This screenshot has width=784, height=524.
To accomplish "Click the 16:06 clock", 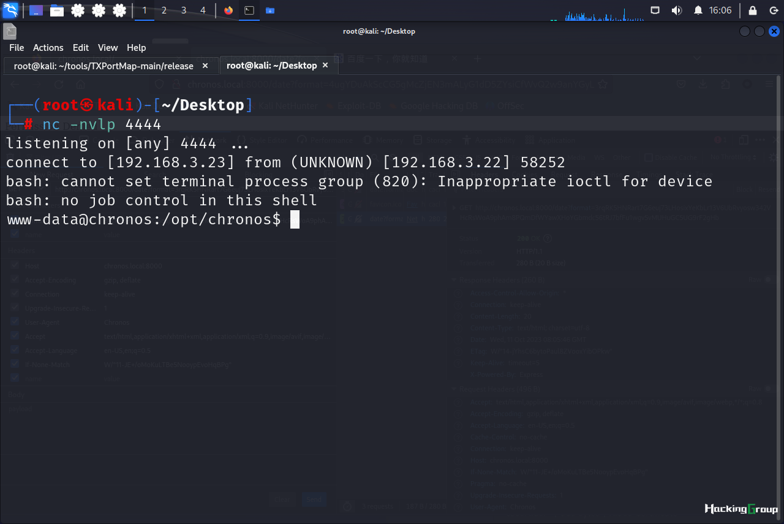I will coord(720,10).
